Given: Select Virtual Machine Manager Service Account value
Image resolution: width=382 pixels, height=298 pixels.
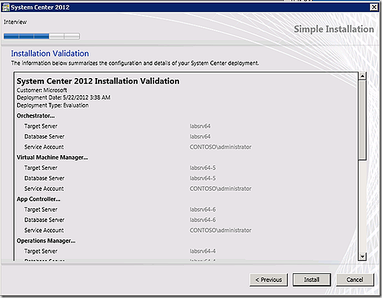Looking at the screenshot, I should [x=221, y=189].
